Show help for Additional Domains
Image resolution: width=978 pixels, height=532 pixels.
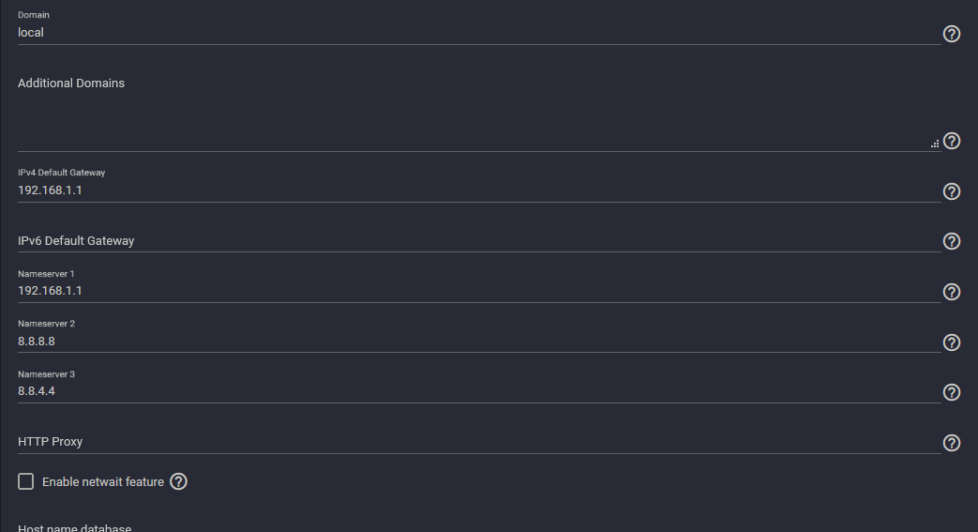951,141
